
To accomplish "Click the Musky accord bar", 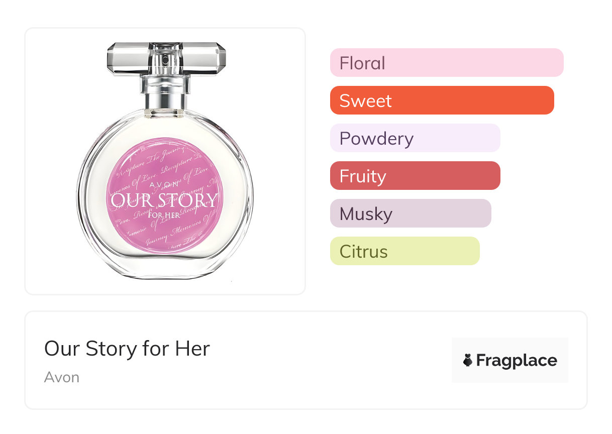I will click(410, 213).
